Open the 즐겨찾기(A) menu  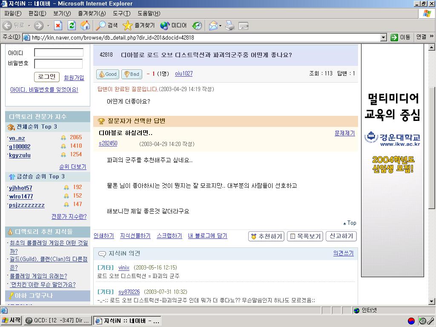(92, 13)
